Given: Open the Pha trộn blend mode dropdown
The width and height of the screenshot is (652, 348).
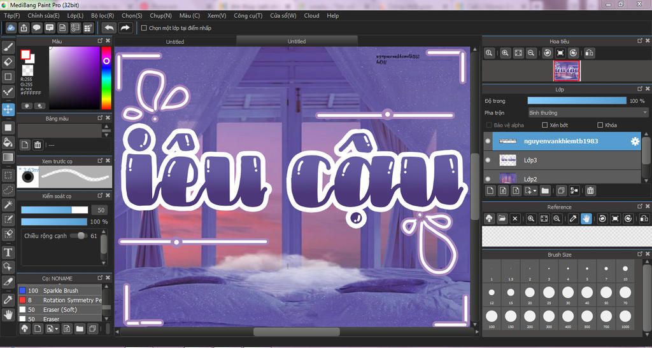Looking at the screenshot, I should click(588, 112).
